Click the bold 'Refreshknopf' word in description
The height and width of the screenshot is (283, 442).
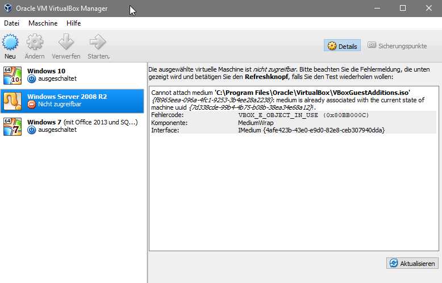tap(266, 77)
